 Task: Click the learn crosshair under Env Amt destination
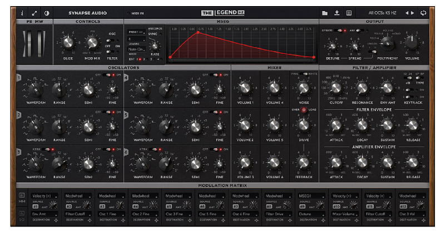[x=56, y=220]
